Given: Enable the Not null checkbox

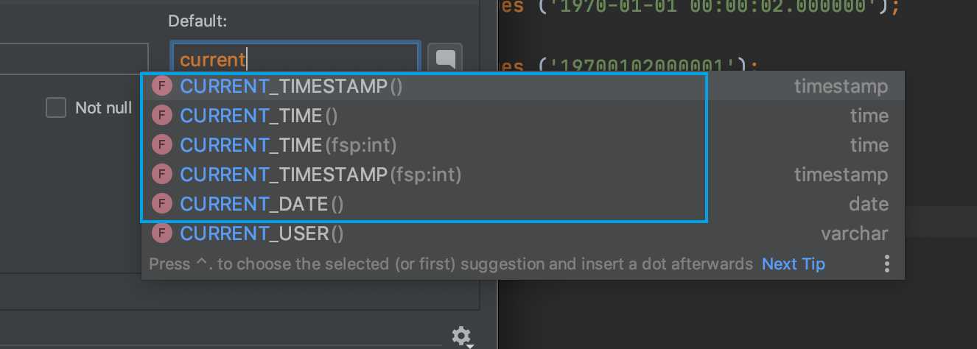Looking at the screenshot, I should 56,108.
